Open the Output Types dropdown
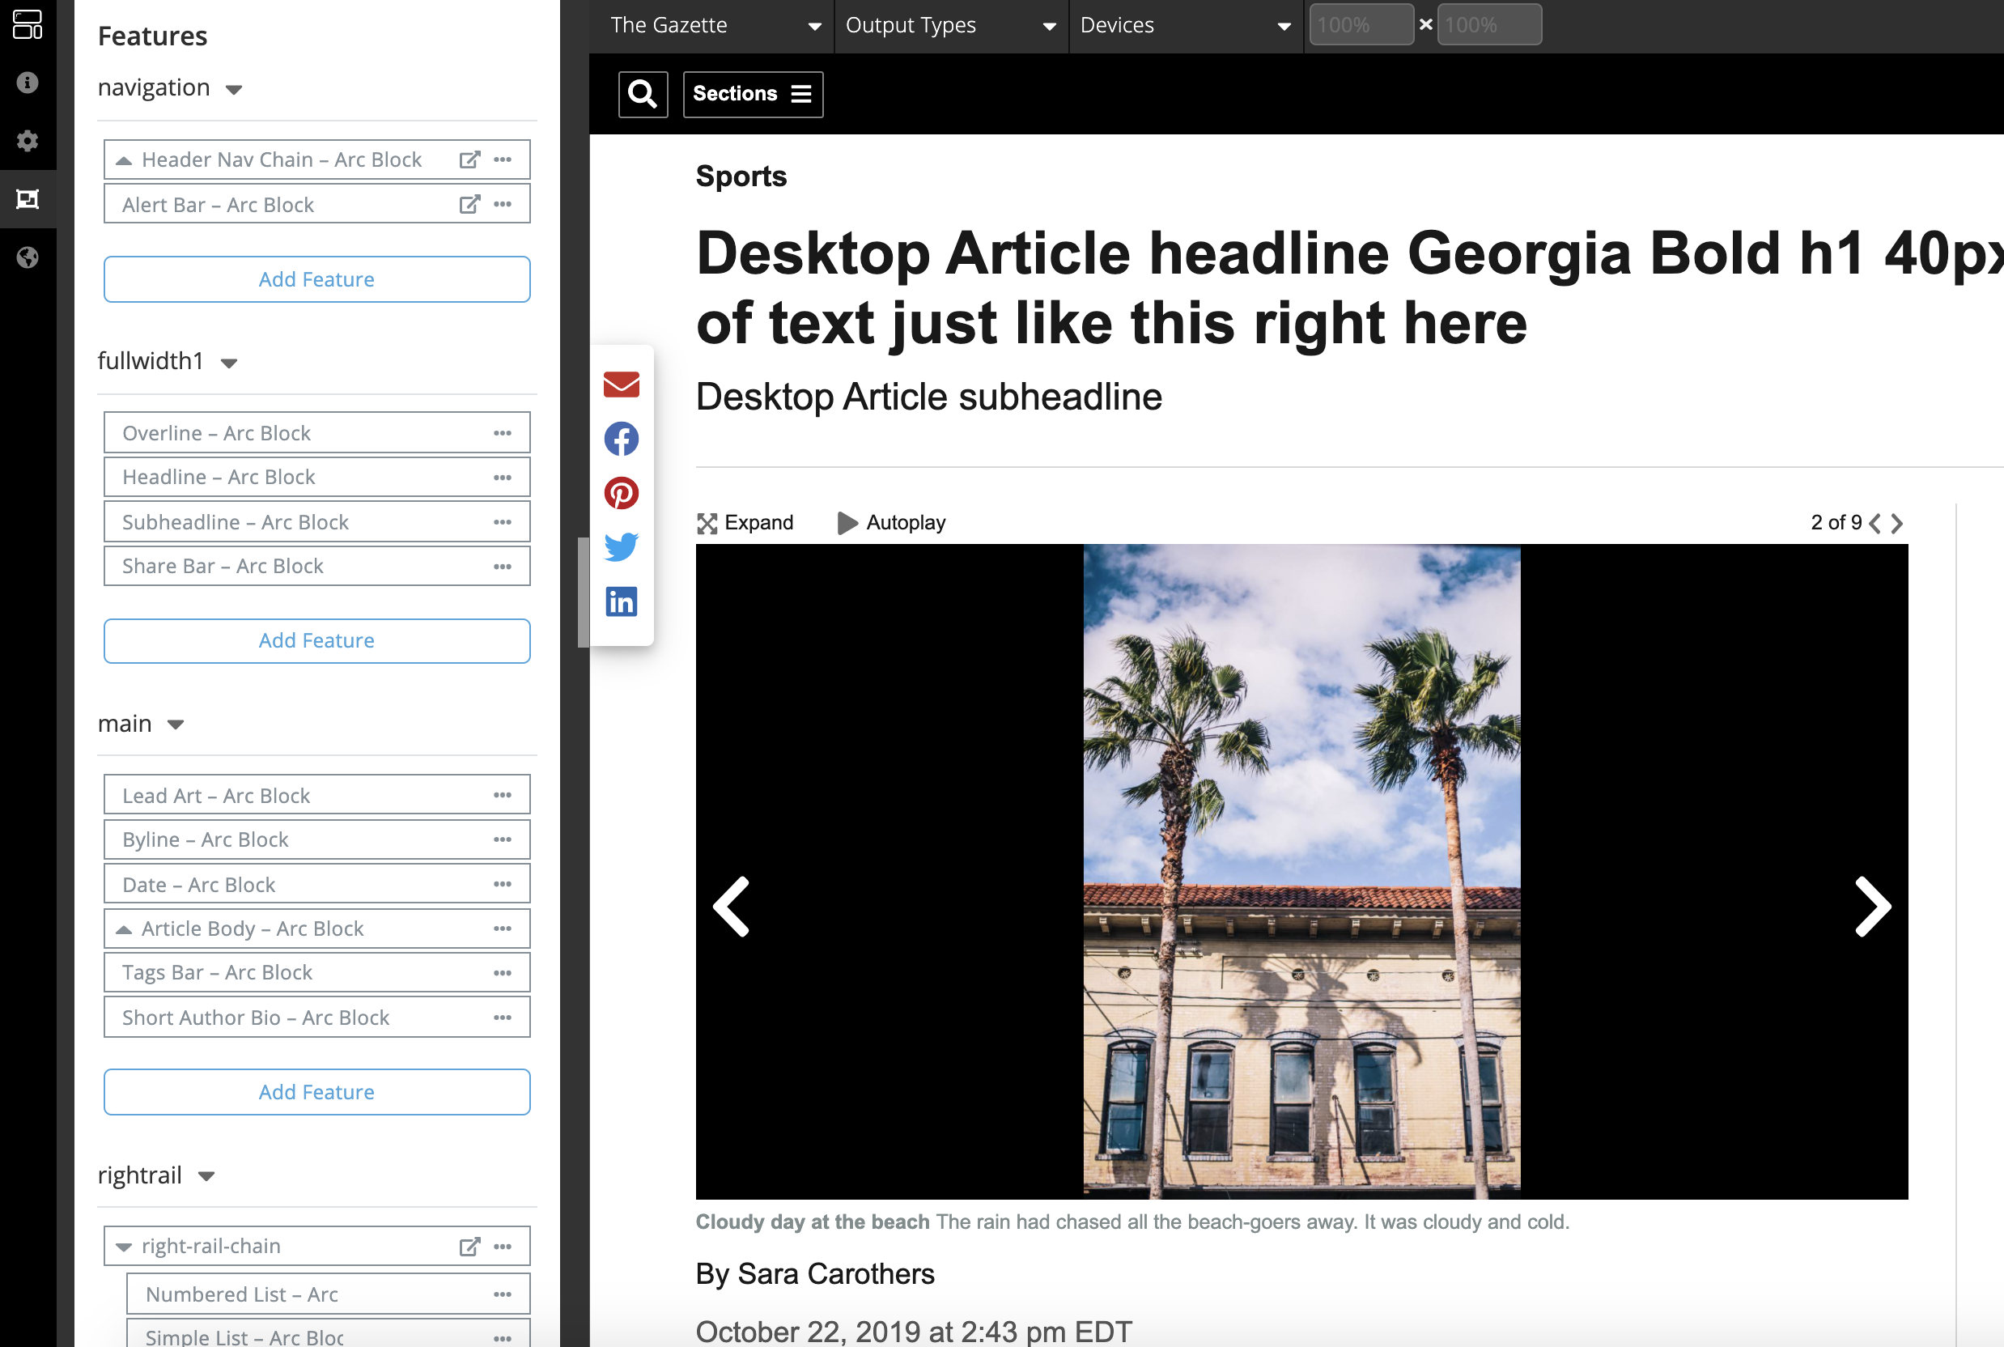 tap(951, 26)
